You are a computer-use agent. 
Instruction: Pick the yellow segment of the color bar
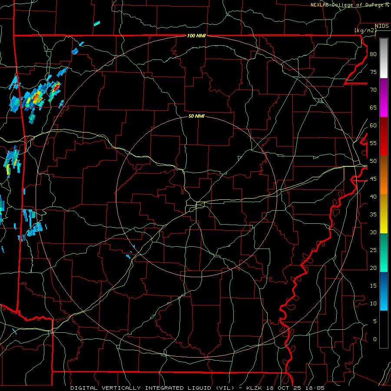[384, 214]
